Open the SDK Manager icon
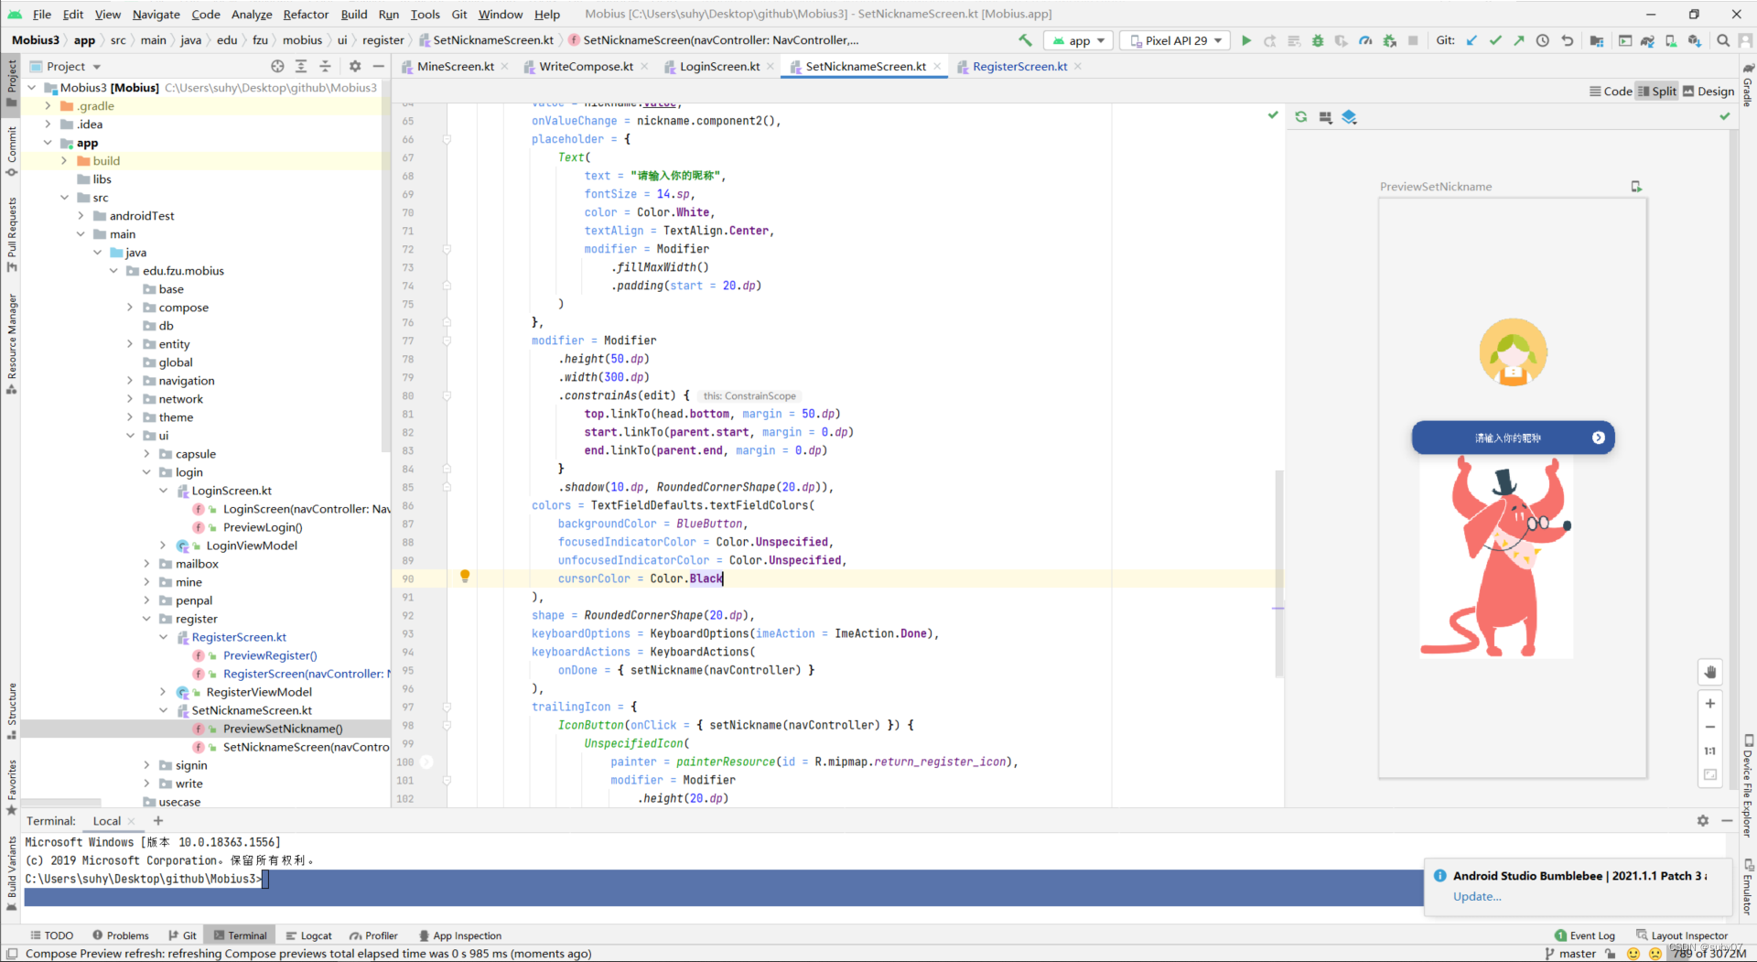1757x962 pixels. point(1695,40)
